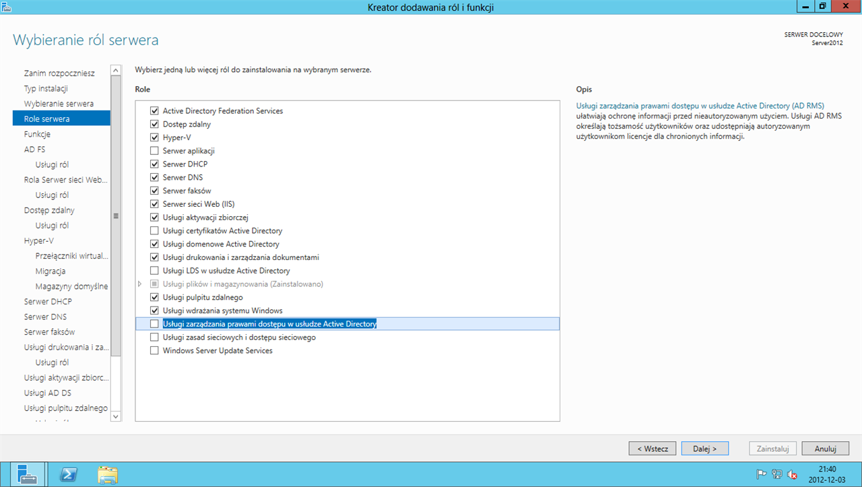Open Hyper-V sidebar step

point(38,240)
